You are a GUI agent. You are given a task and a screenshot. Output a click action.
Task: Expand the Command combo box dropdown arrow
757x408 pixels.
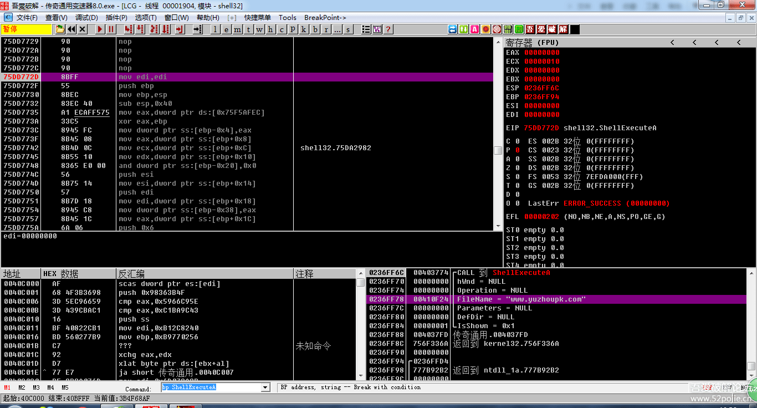click(265, 387)
